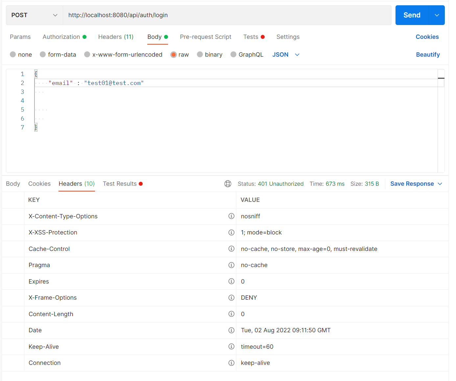Viewport: 456px width, 381px height.
Task: Open the Params tab
Action: click(20, 37)
